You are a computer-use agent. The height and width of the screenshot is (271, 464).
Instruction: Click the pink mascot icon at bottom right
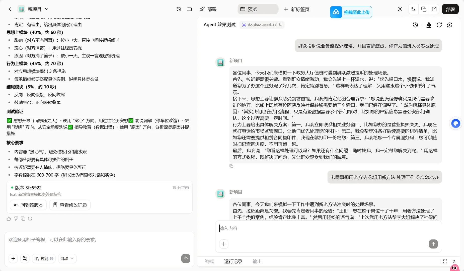coord(454,267)
